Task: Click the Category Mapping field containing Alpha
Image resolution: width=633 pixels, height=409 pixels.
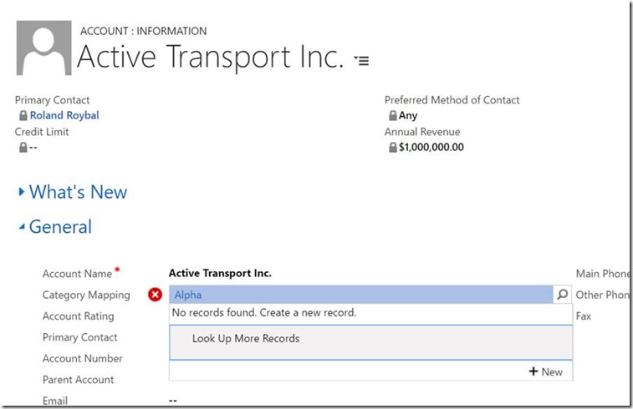Action: (x=360, y=295)
